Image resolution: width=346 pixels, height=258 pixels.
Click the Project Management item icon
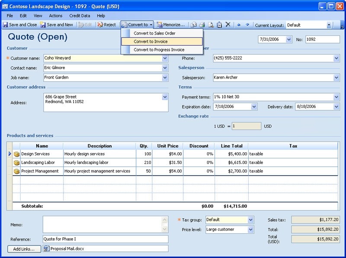pos(16,171)
